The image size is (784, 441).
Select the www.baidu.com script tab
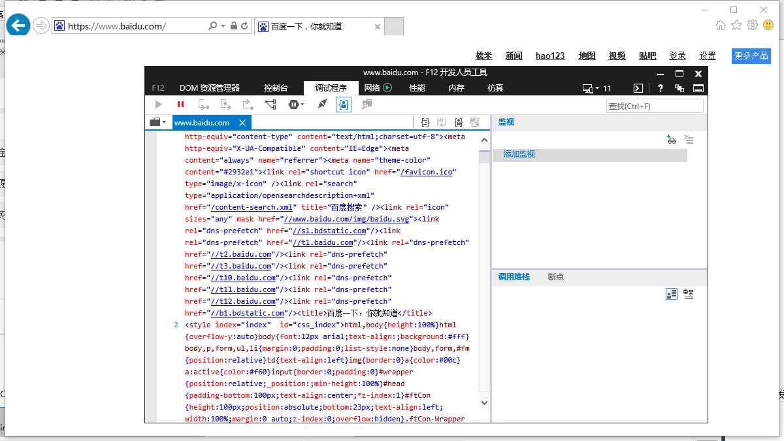point(202,123)
